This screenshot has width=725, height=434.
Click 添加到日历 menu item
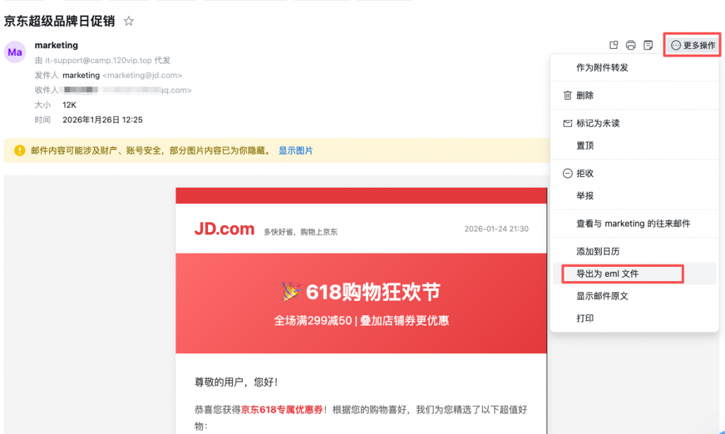coord(598,251)
